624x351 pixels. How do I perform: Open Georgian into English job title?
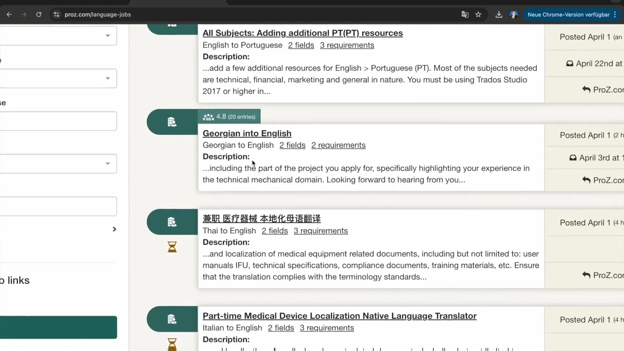coord(247,134)
